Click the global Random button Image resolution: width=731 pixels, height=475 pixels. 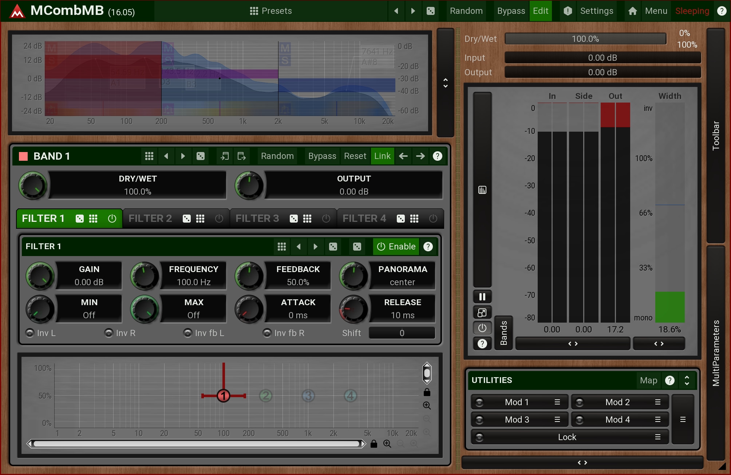pyautogui.click(x=466, y=11)
